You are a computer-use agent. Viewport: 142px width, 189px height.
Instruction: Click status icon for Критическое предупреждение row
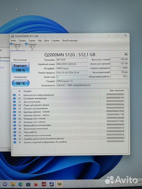(x=14, y=95)
